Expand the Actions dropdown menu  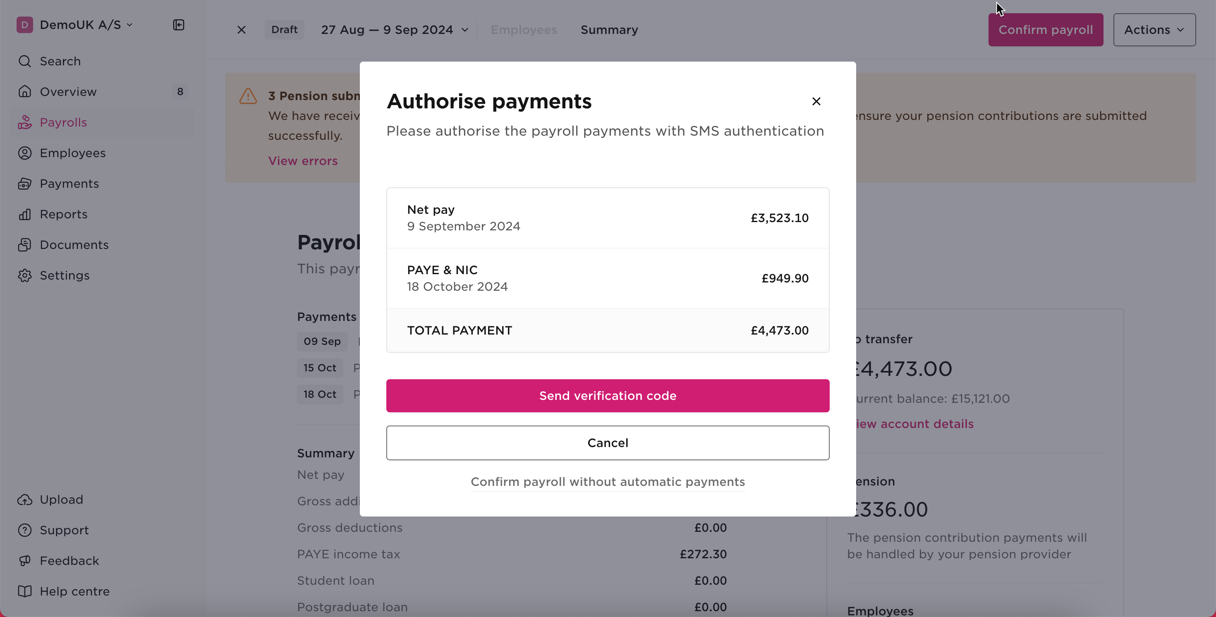click(x=1154, y=30)
